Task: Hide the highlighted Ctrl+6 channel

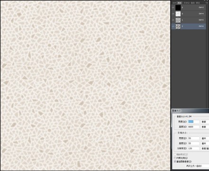Action: (173, 26)
